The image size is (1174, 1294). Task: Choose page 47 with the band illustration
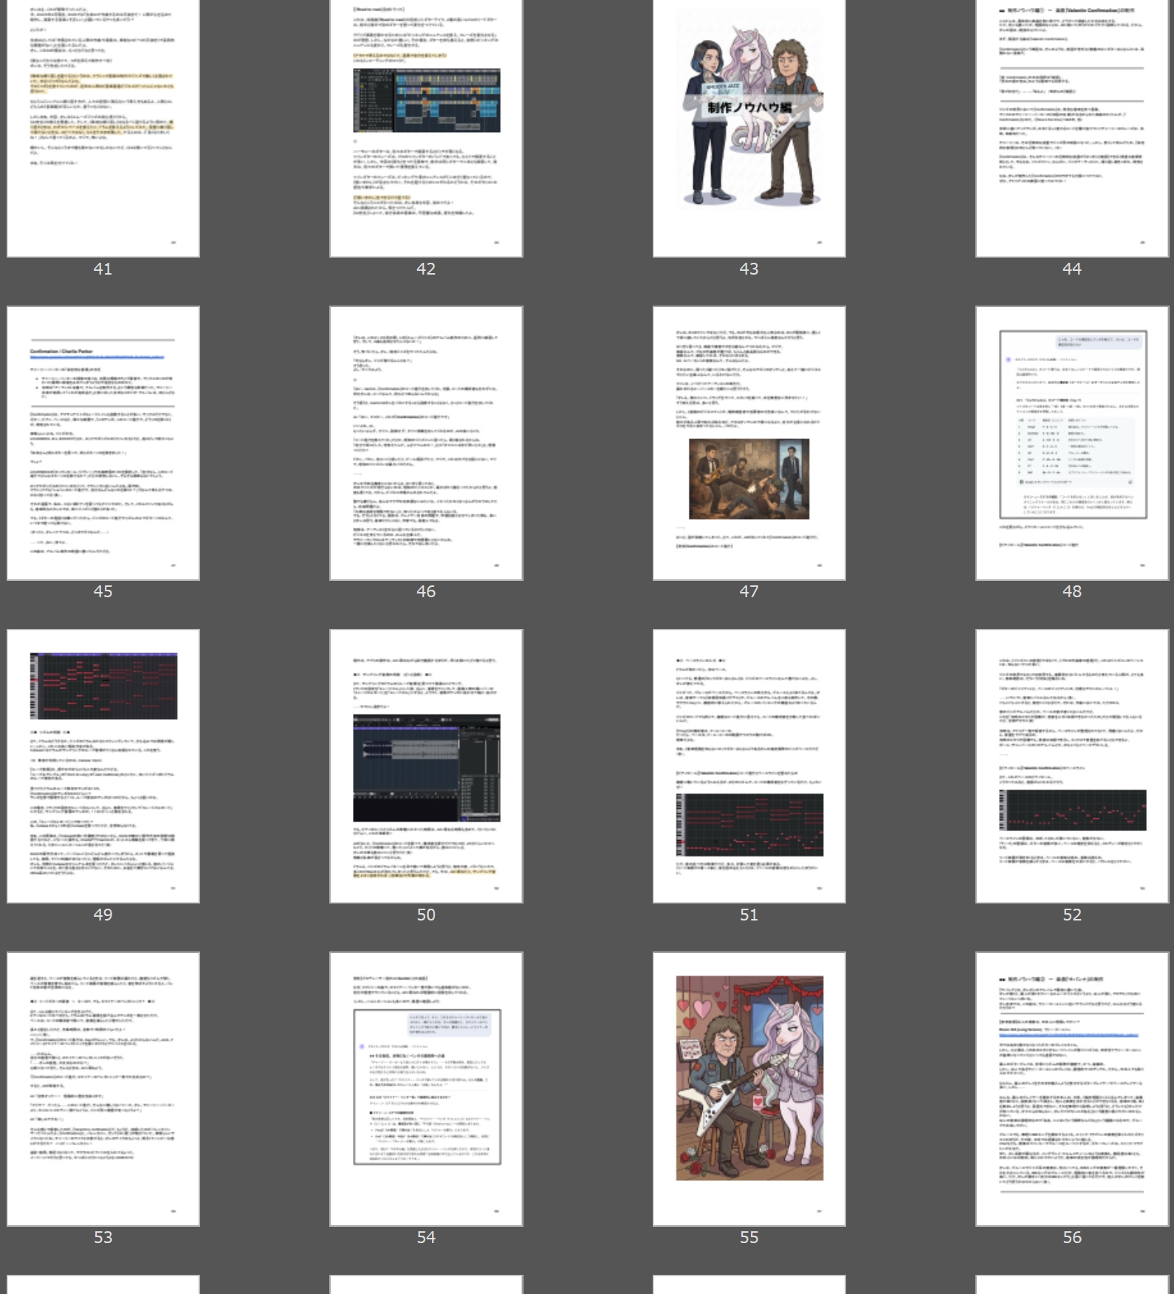coord(749,443)
